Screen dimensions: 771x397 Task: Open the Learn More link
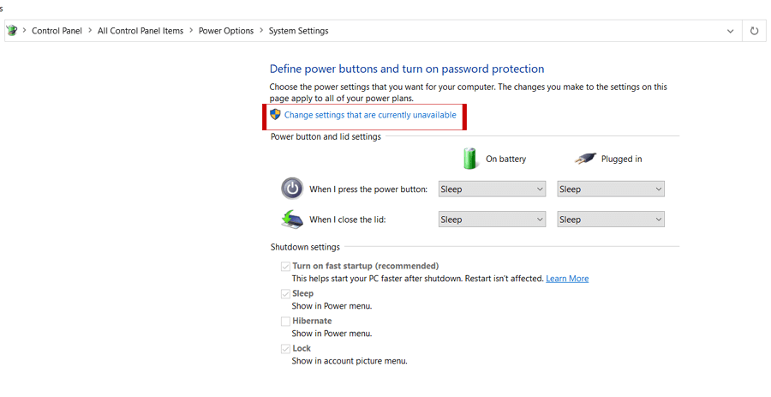tap(567, 279)
